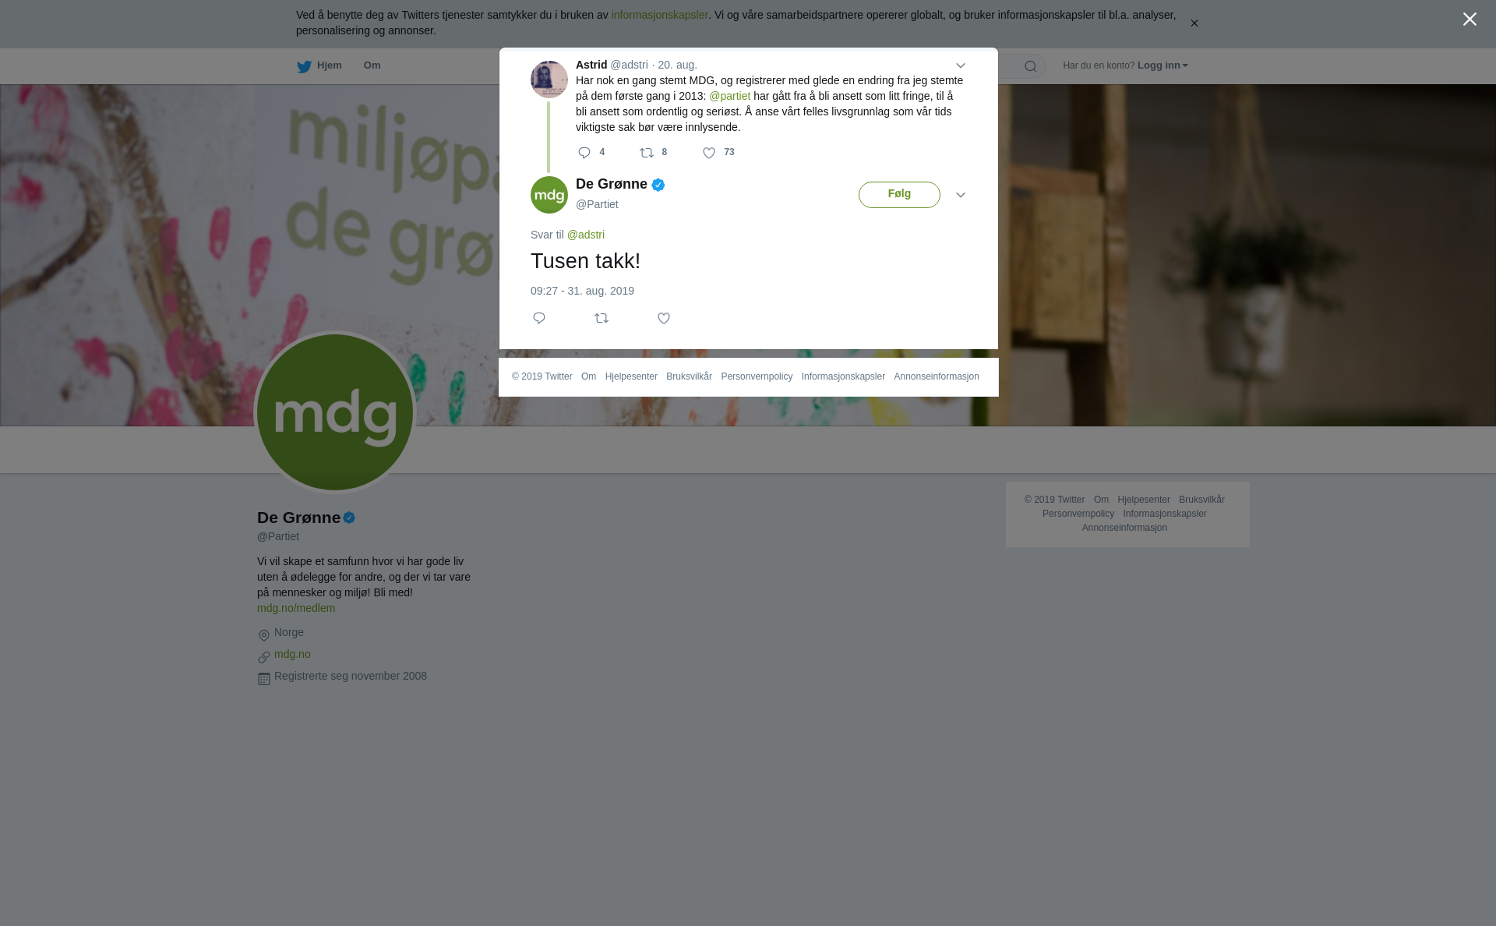
Task: Dismiss the cookie notice banner
Action: coord(1194,23)
